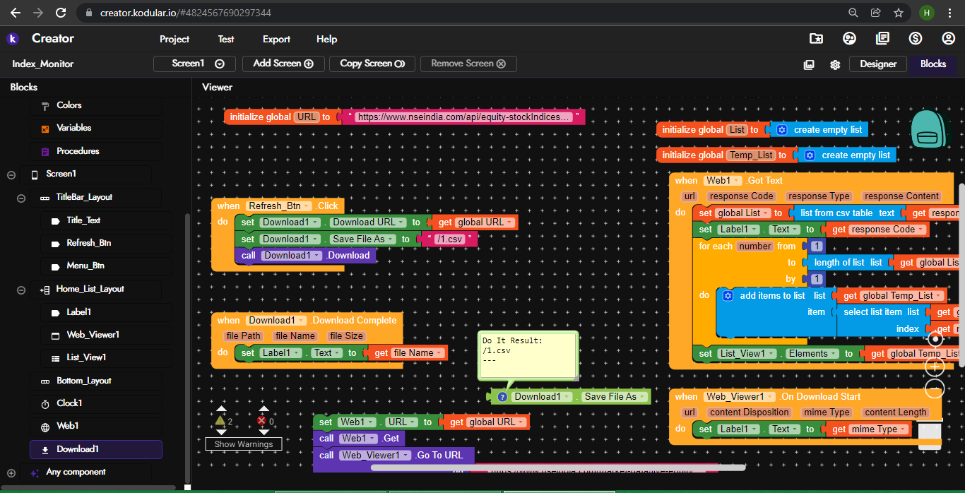Select Clock1 component in tree
This screenshot has width=965, height=493.
point(69,403)
